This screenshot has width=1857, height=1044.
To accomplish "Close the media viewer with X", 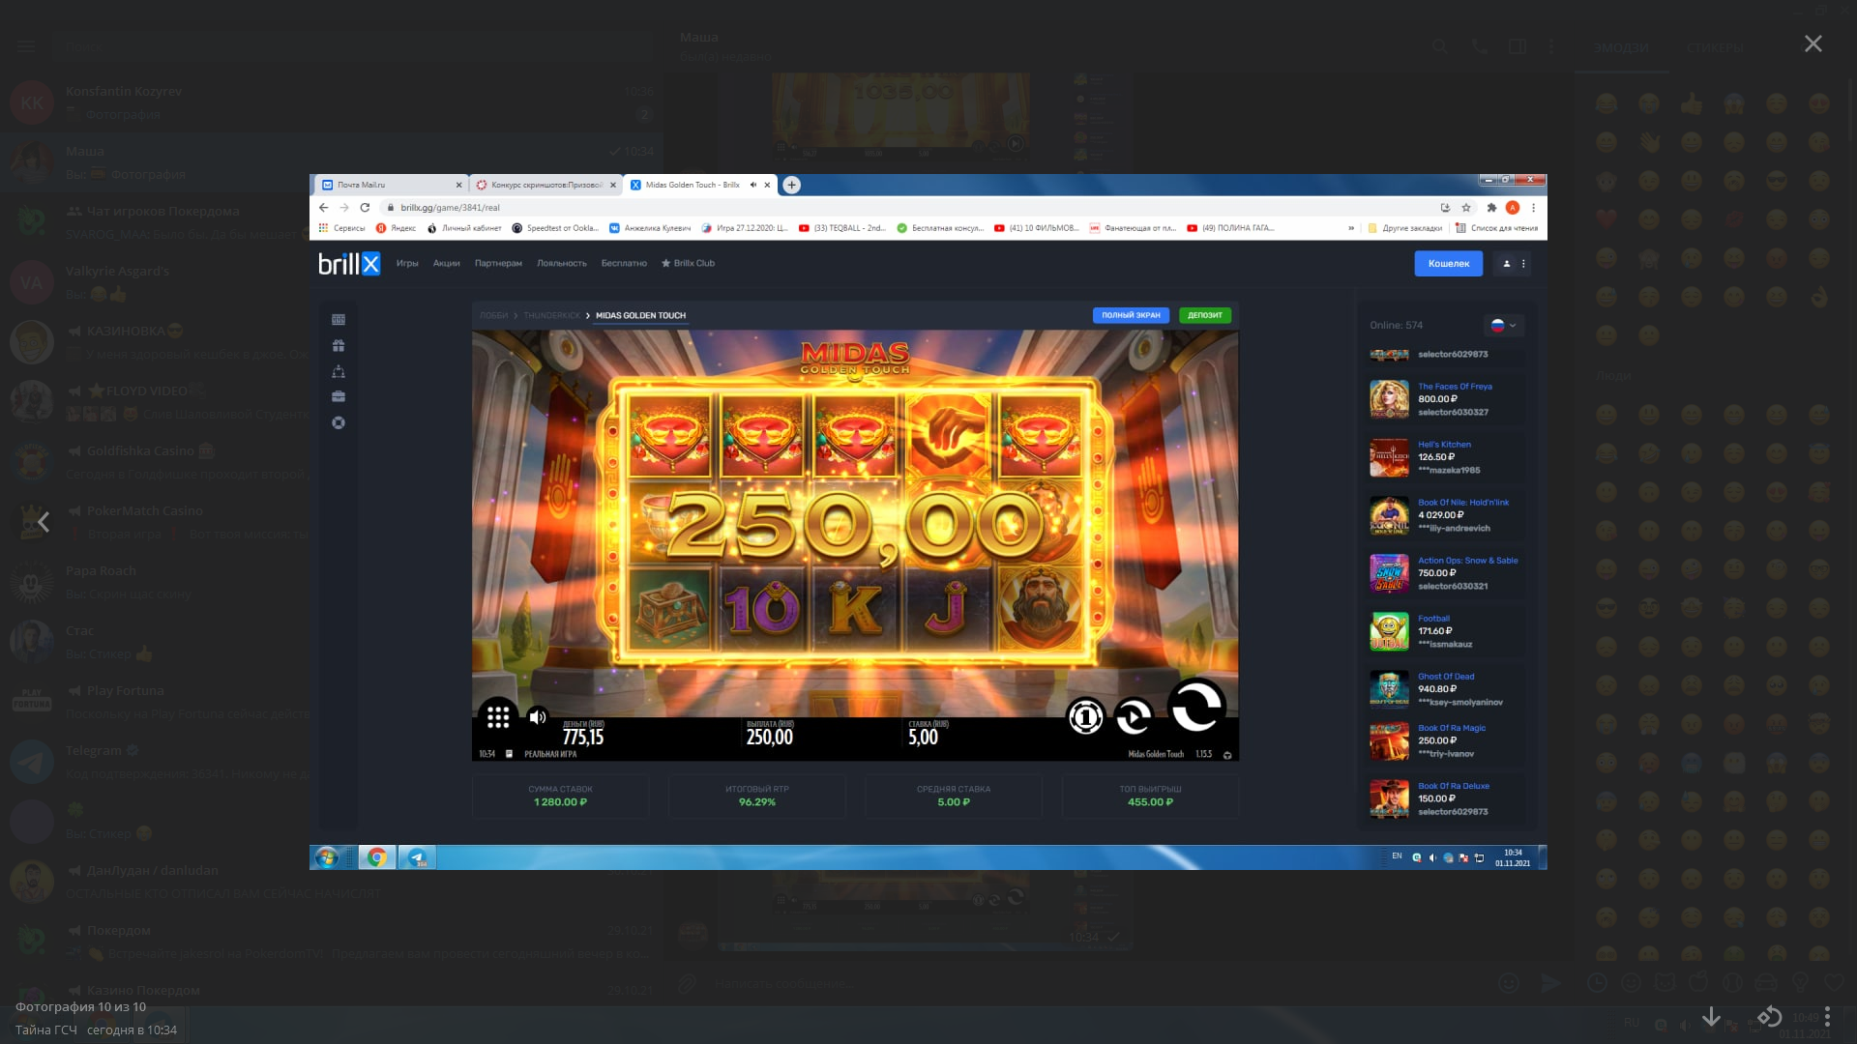I will pos(1813,43).
